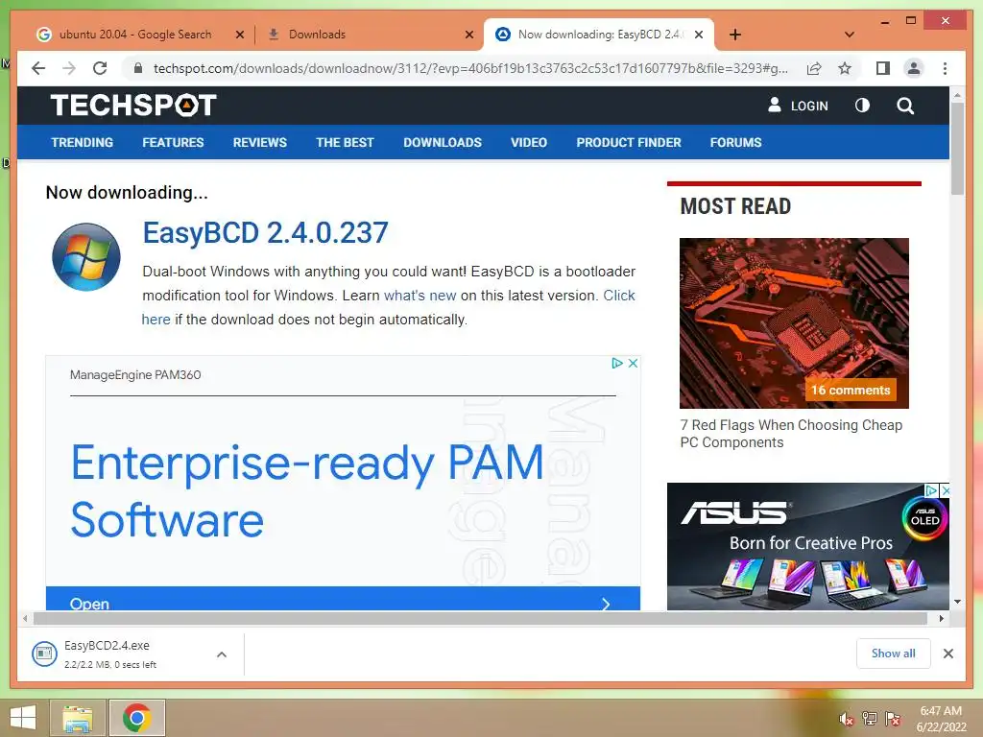Click the browser forward arrow
Screen dimensions: 983x737
point(69,68)
